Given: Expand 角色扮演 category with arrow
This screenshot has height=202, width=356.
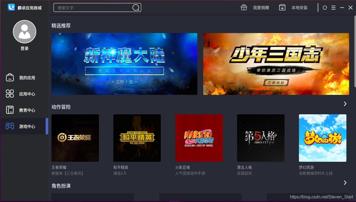Looking at the screenshot, I should coord(345,183).
